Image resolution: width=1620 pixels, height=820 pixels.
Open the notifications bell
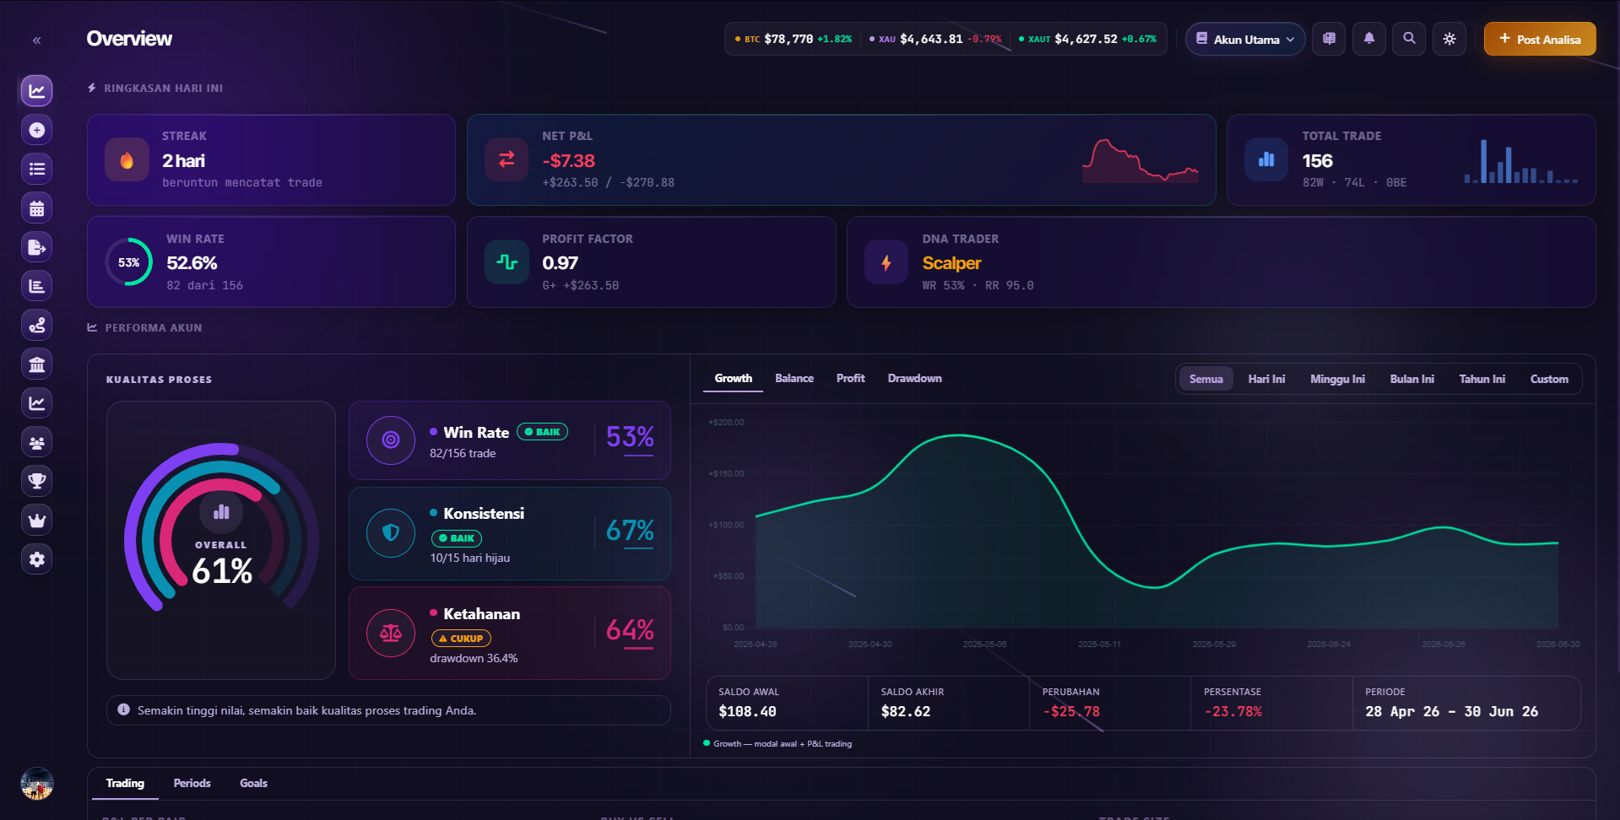(1369, 39)
